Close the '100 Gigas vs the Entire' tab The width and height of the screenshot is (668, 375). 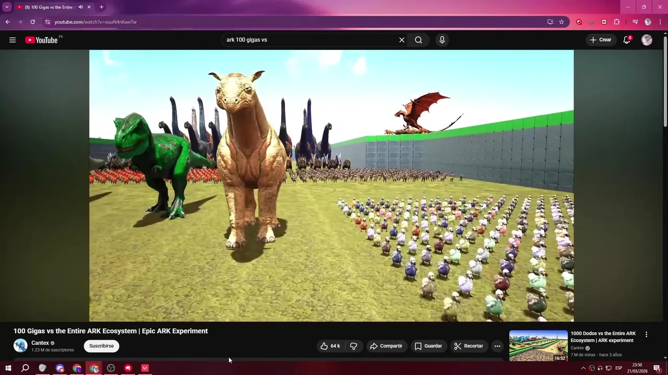pyautogui.click(x=89, y=7)
